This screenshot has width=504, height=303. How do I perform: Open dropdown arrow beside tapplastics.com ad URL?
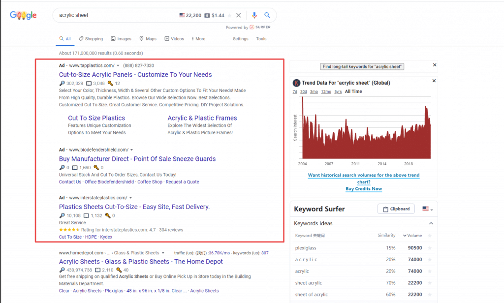tap(118, 65)
